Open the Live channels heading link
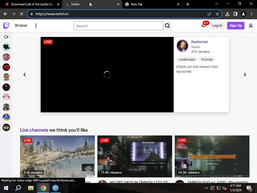The image size is (257, 193). click(x=34, y=130)
